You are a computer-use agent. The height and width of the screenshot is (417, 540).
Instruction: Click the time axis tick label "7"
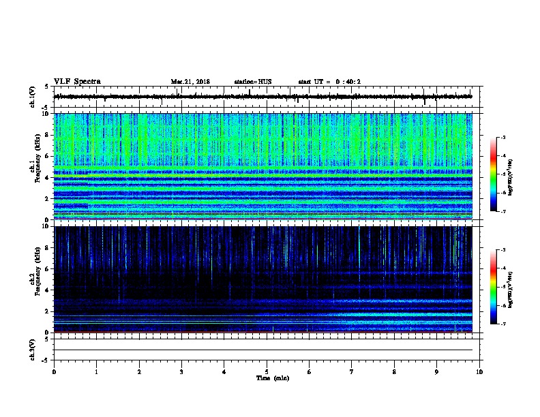coord(352,372)
